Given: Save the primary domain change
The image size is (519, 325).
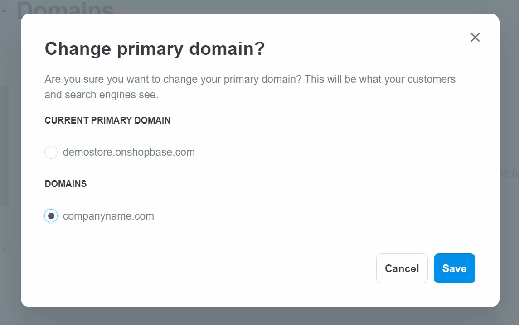Looking at the screenshot, I should [x=454, y=268].
